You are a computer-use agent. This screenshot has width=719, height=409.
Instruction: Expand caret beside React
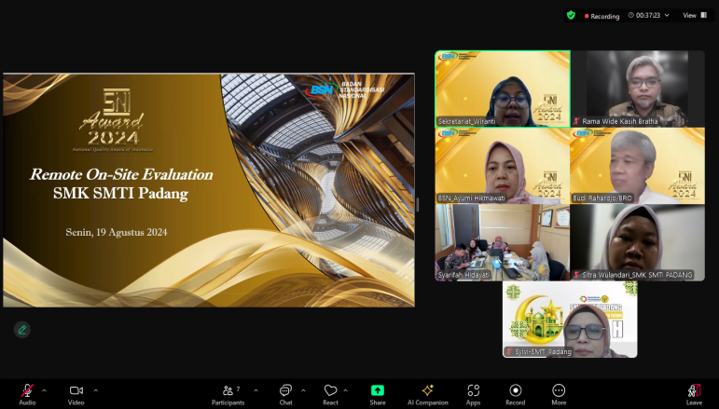[x=345, y=390]
